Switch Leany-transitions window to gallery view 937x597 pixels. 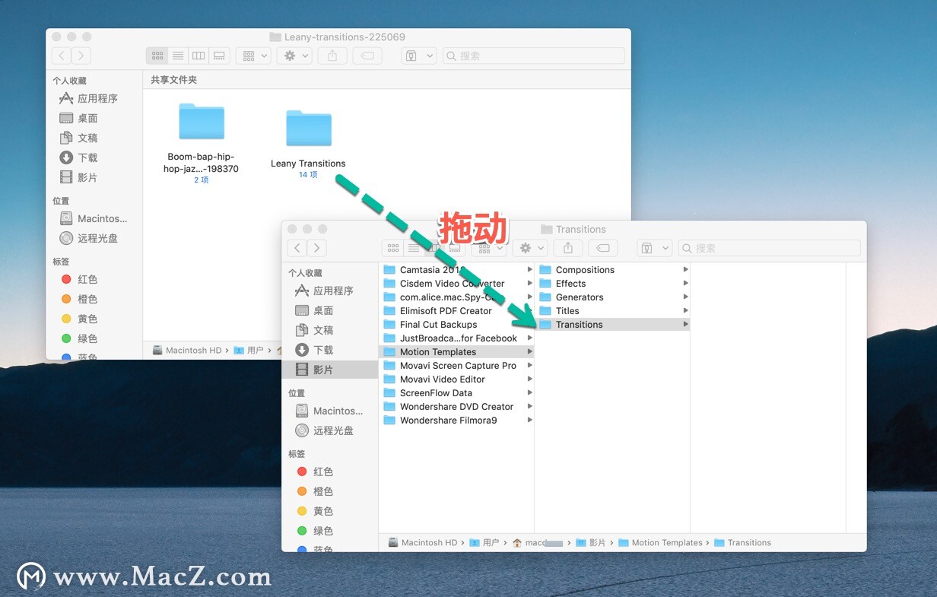219,56
